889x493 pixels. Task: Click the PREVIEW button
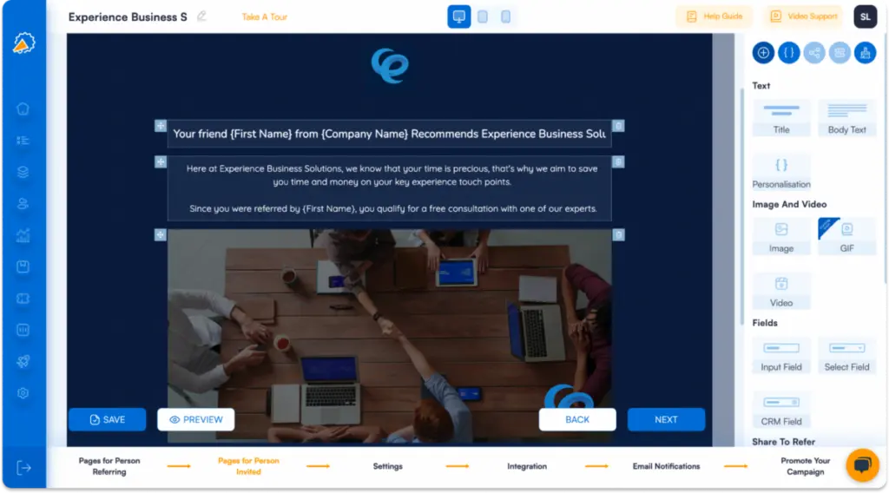pos(196,419)
